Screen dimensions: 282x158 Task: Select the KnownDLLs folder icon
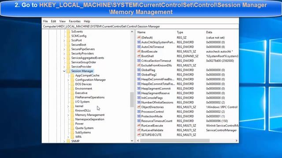(x=72, y=111)
